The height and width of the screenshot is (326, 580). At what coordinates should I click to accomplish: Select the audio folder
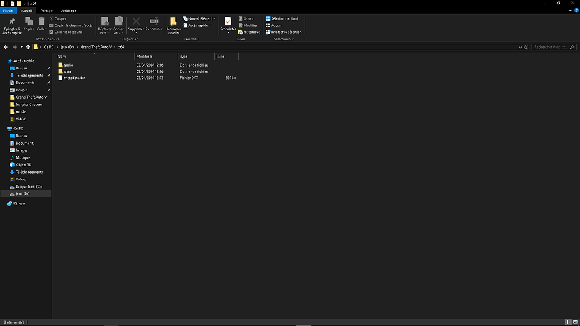pyautogui.click(x=69, y=65)
